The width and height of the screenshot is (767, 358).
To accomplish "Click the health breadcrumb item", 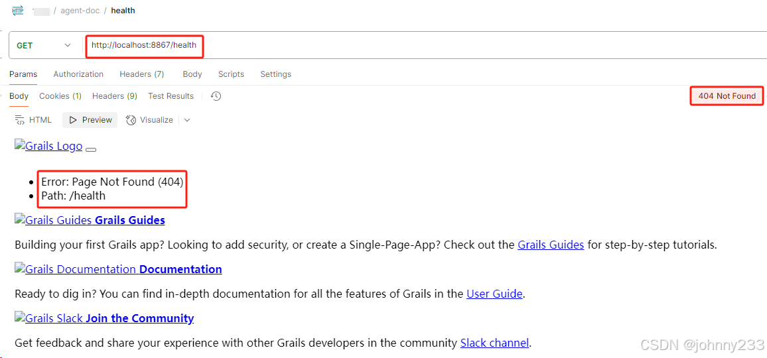I will [x=123, y=10].
